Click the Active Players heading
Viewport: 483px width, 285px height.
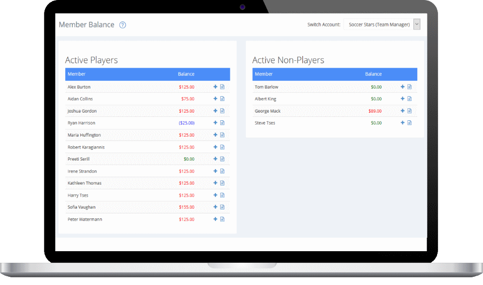point(91,60)
